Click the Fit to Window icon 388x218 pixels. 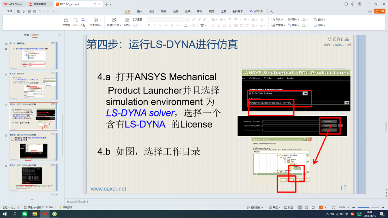coord(333,208)
